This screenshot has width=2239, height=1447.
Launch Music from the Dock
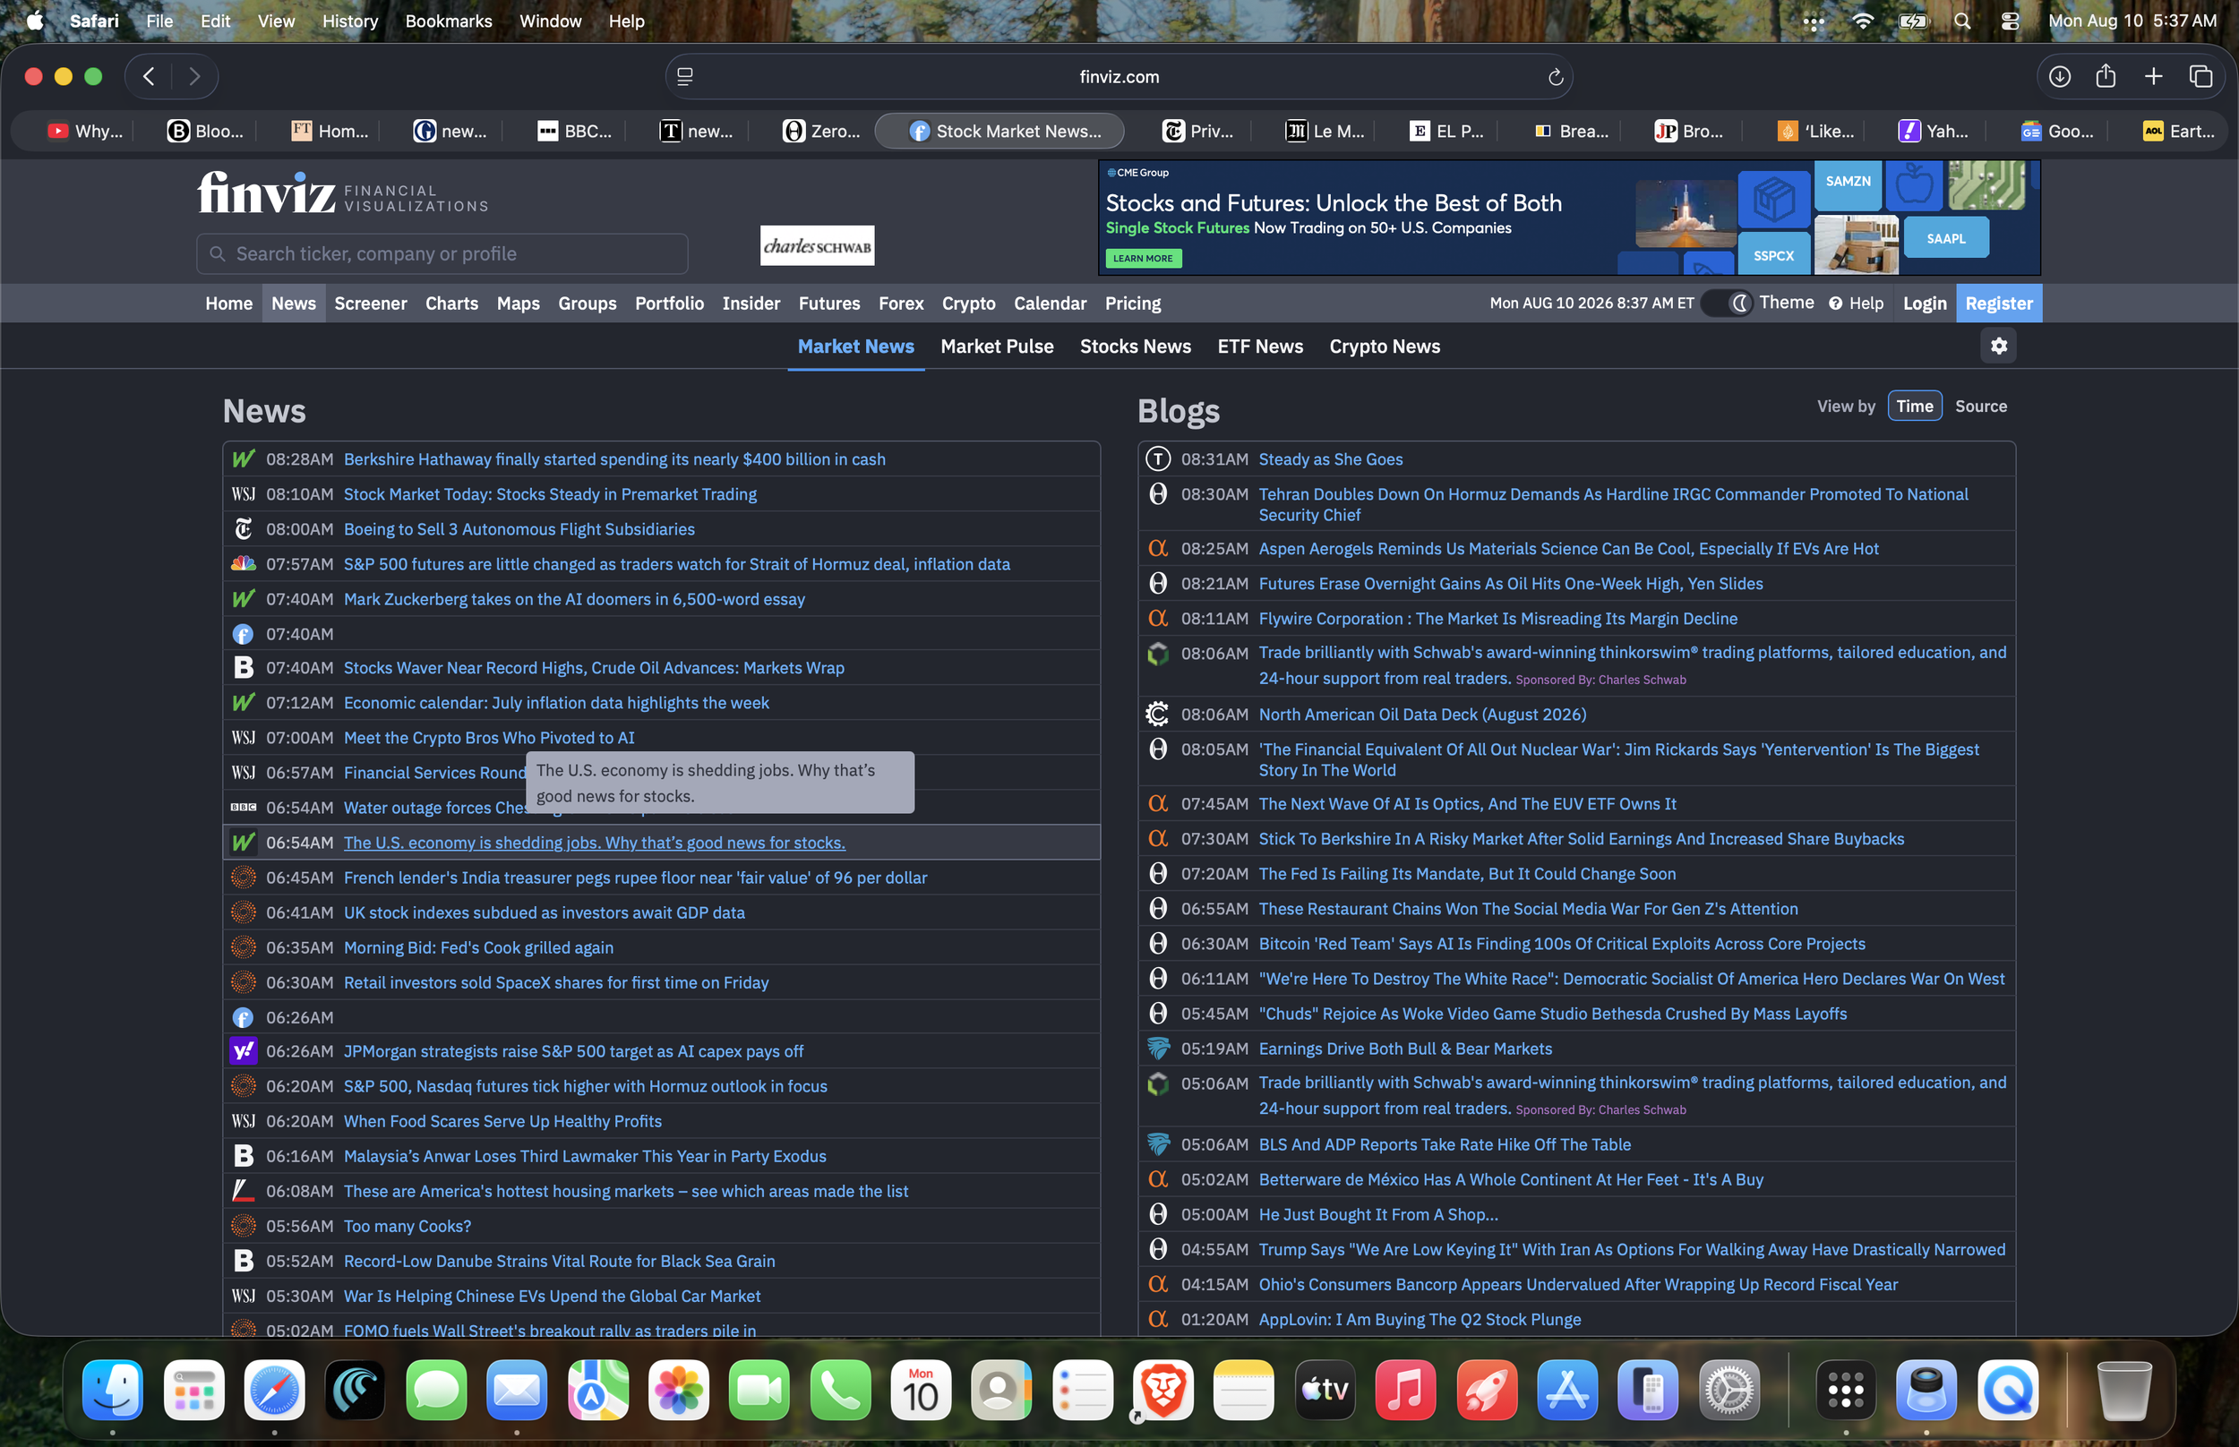pos(1405,1390)
